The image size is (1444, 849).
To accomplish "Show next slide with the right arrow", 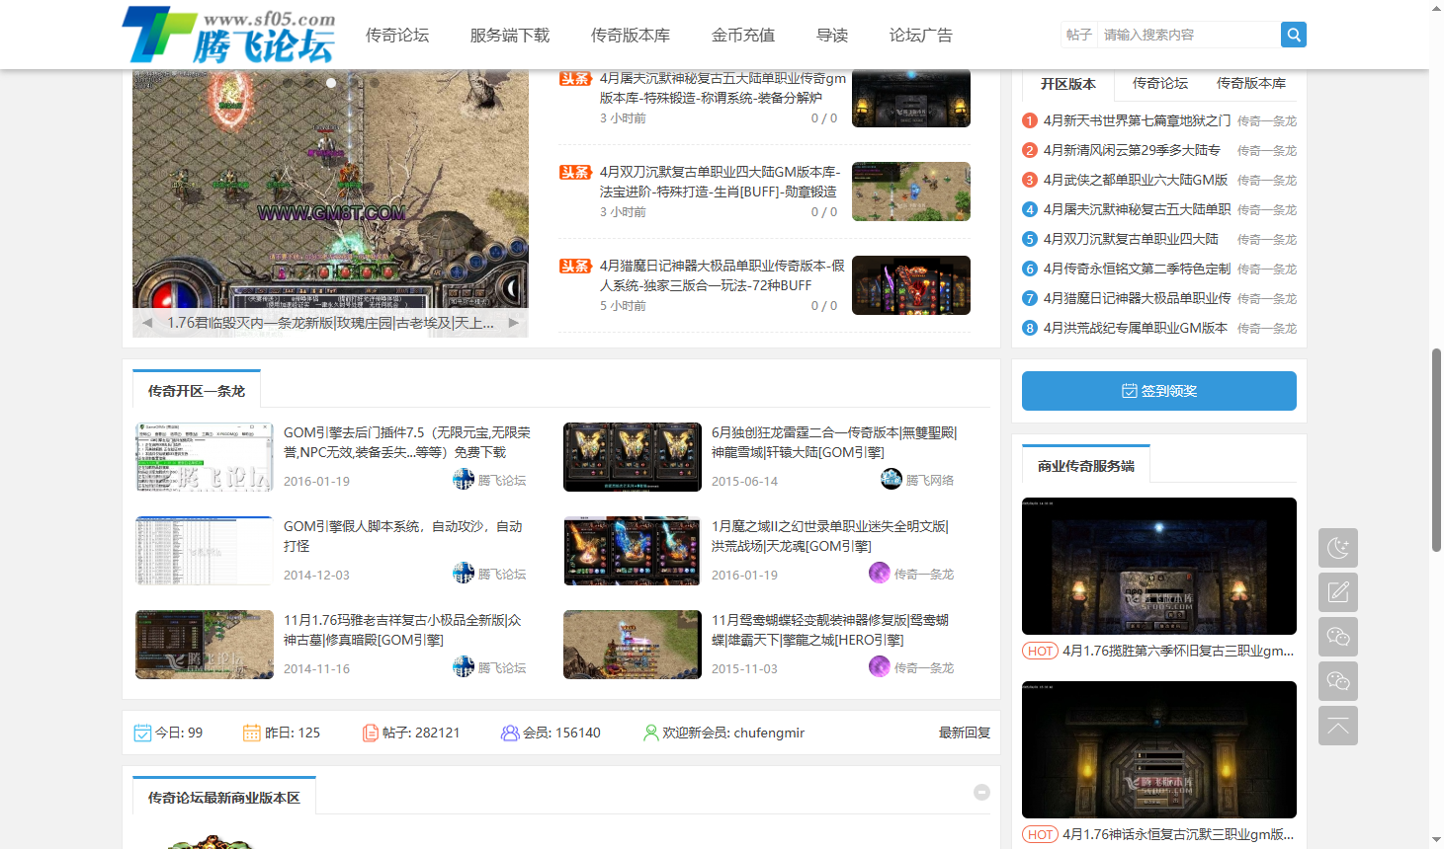I will (514, 323).
